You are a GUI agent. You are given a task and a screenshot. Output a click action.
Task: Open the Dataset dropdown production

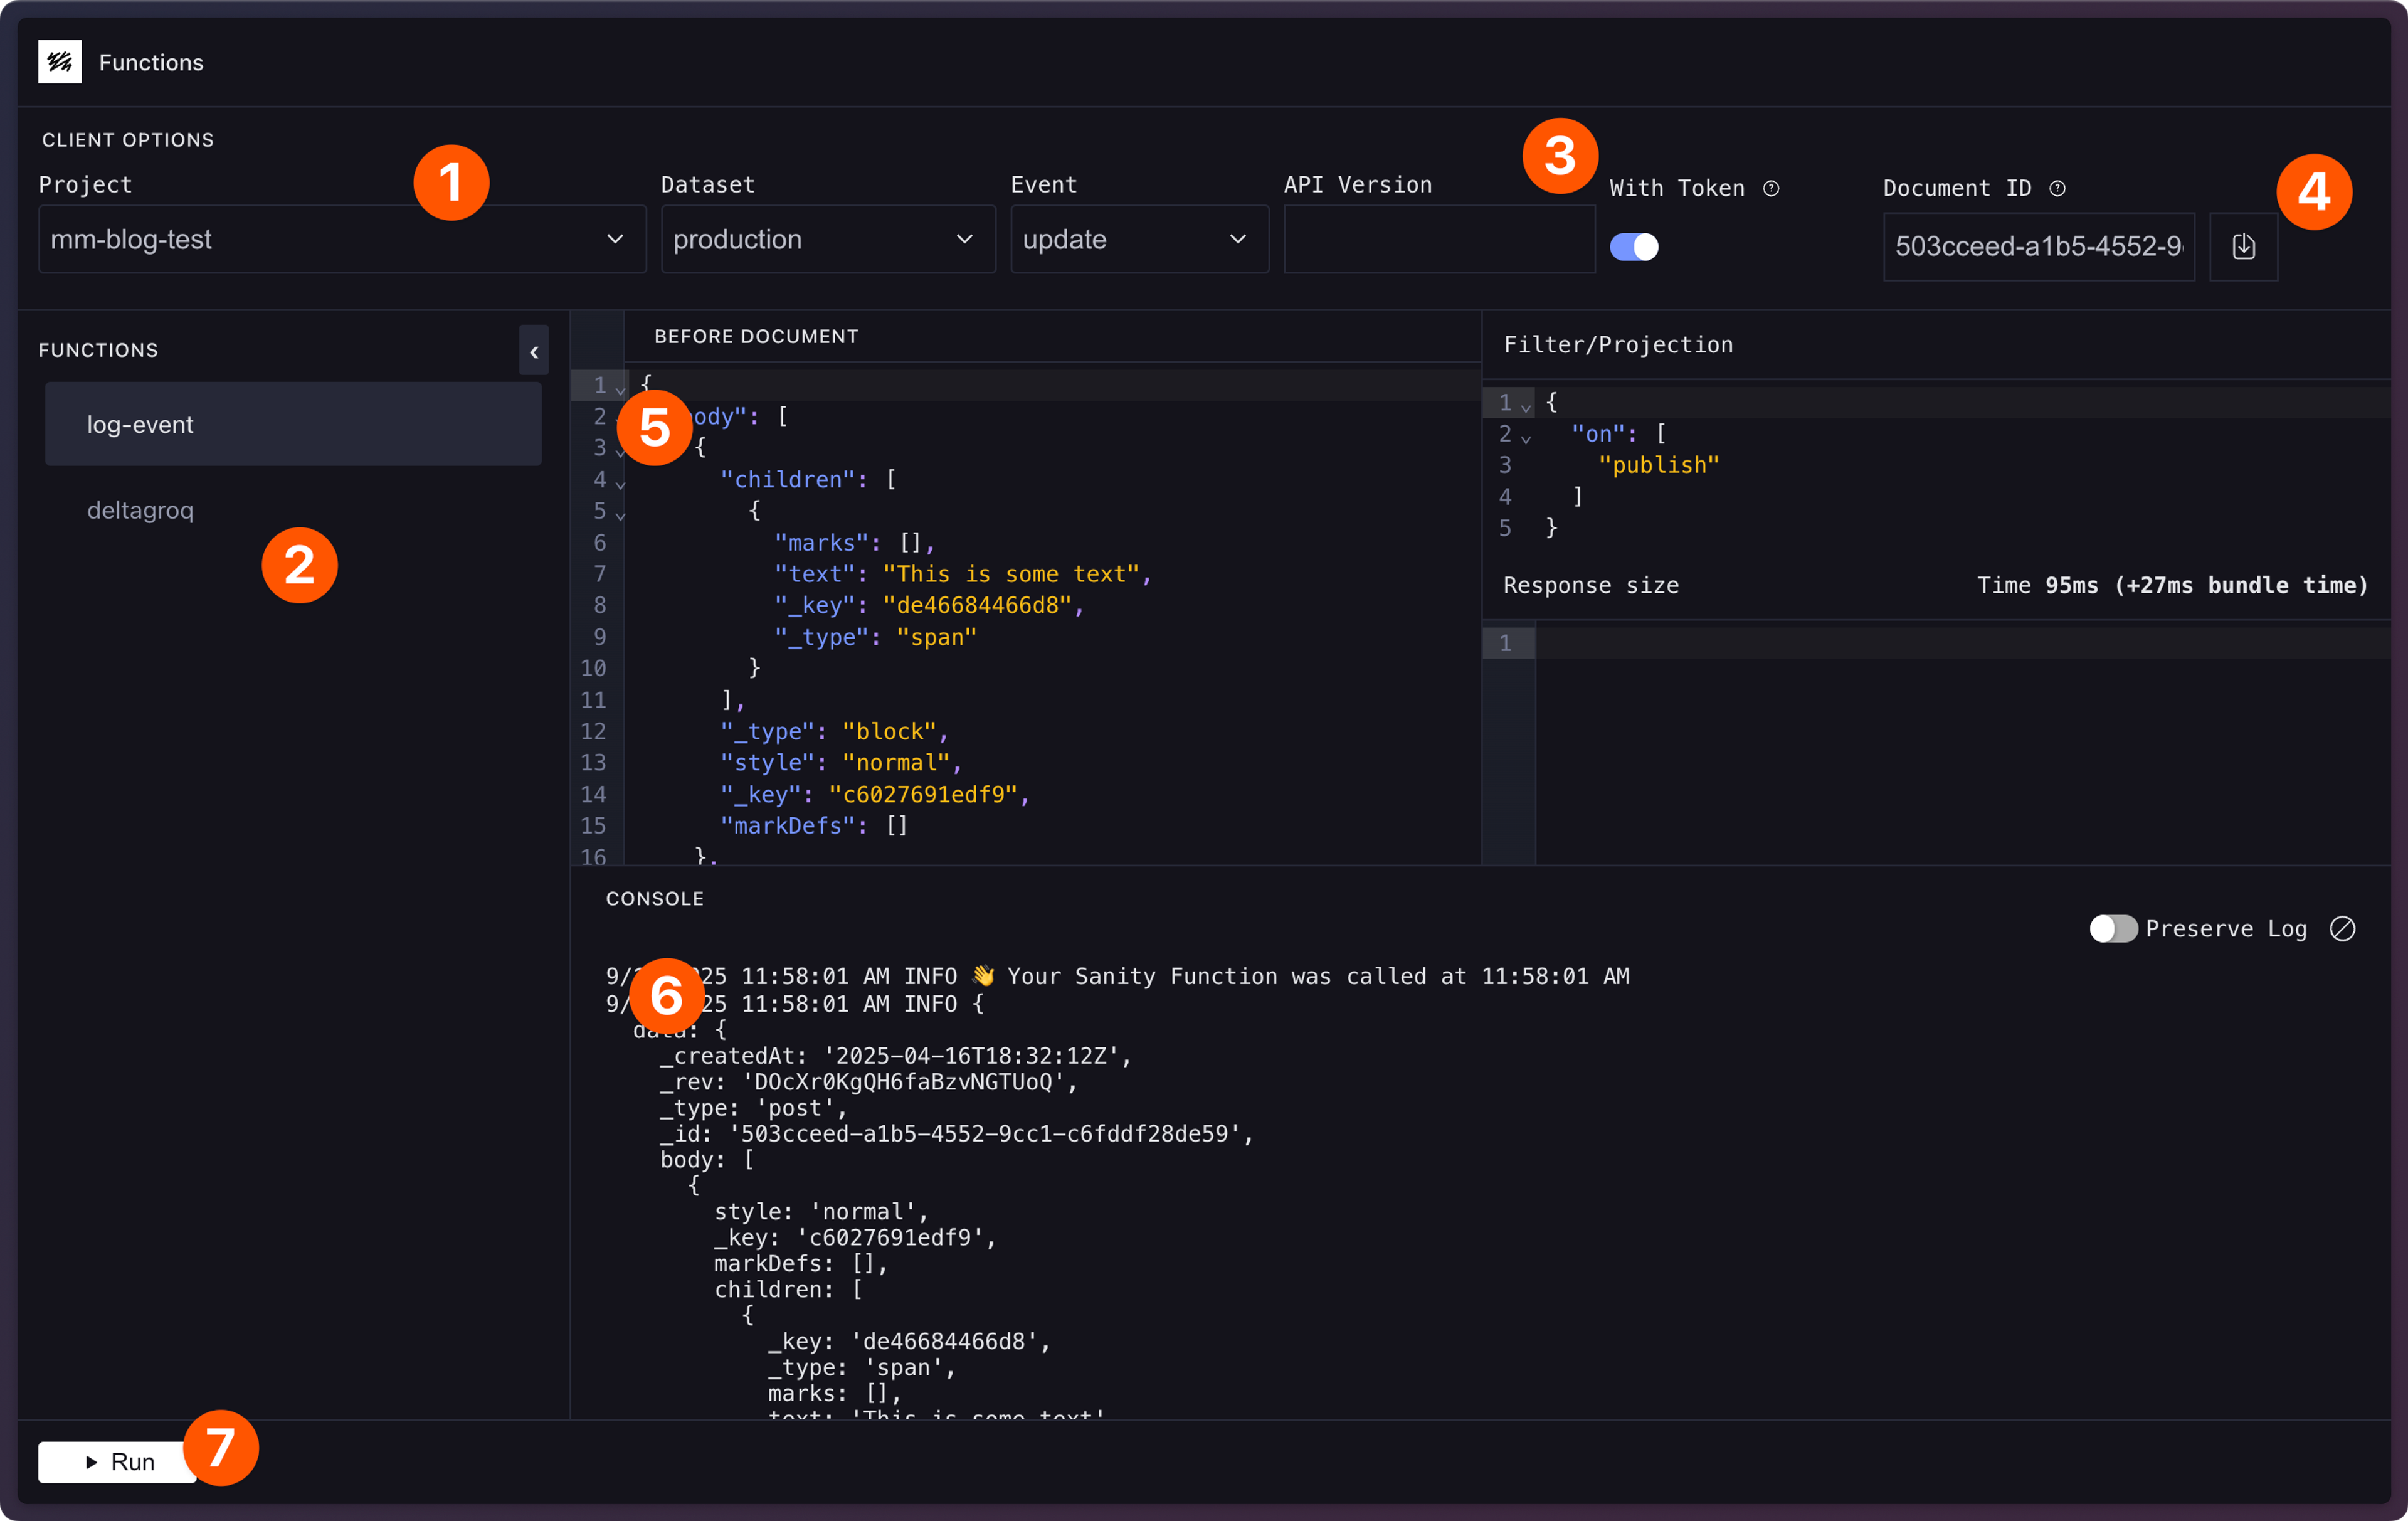(827, 240)
